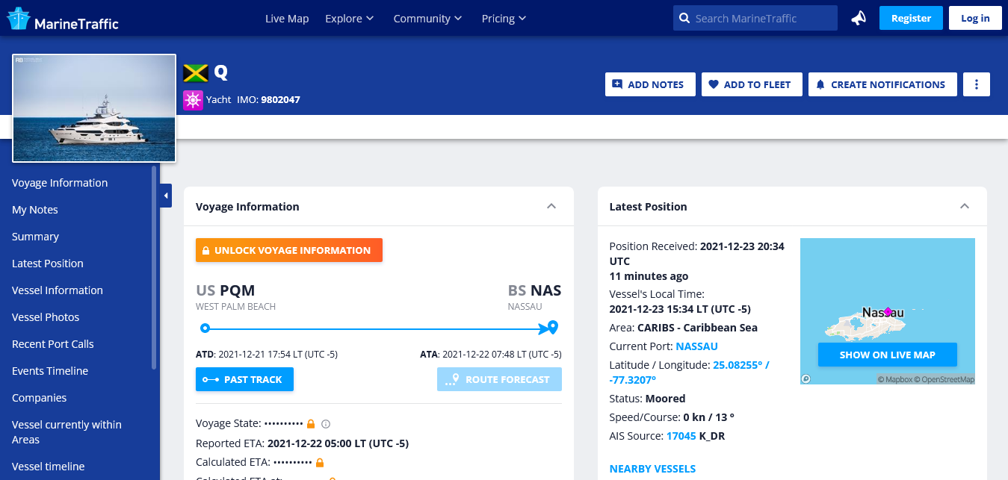
Task: Click the info icon beside Voyage State
Action: (325, 424)
